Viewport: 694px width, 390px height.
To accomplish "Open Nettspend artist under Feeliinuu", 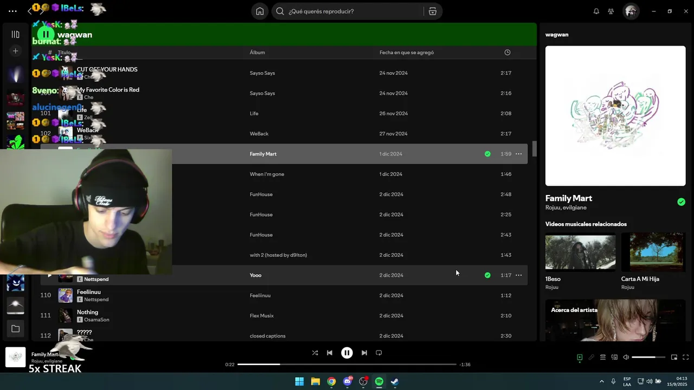I will 97,300.
